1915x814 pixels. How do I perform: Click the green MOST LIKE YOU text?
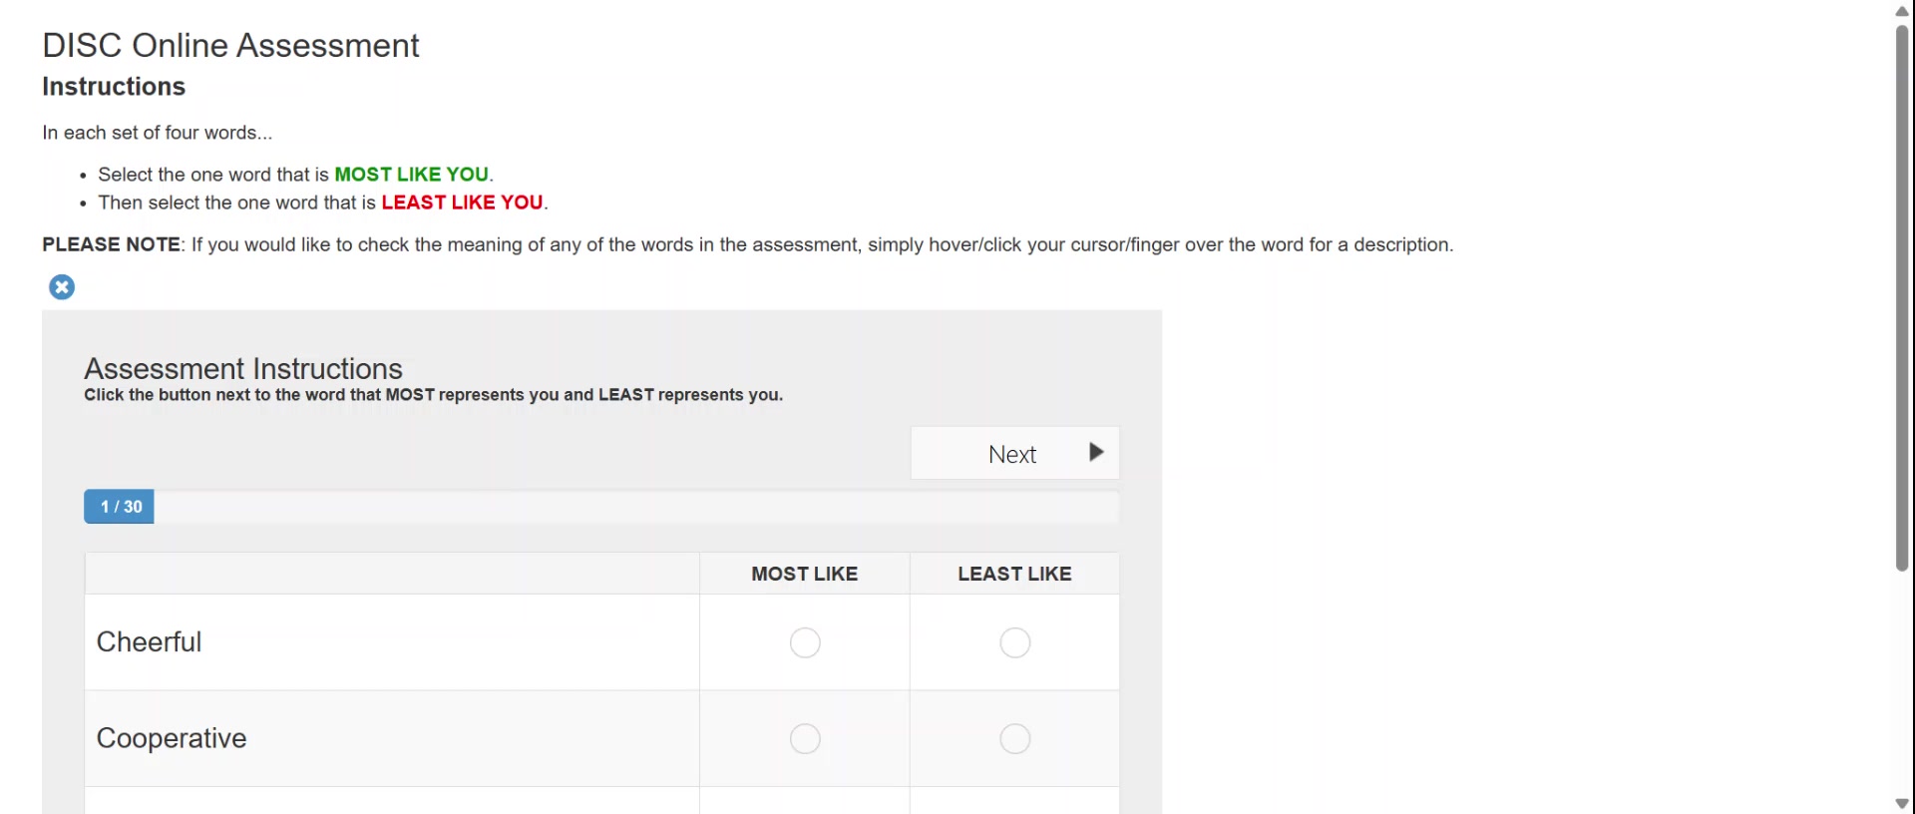[x=411, y=175]
